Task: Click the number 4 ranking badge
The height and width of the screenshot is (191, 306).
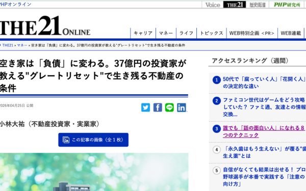Action: 216,150
